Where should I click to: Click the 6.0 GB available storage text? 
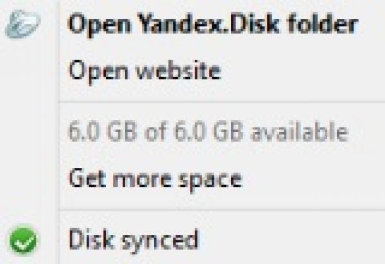point(208,133)
